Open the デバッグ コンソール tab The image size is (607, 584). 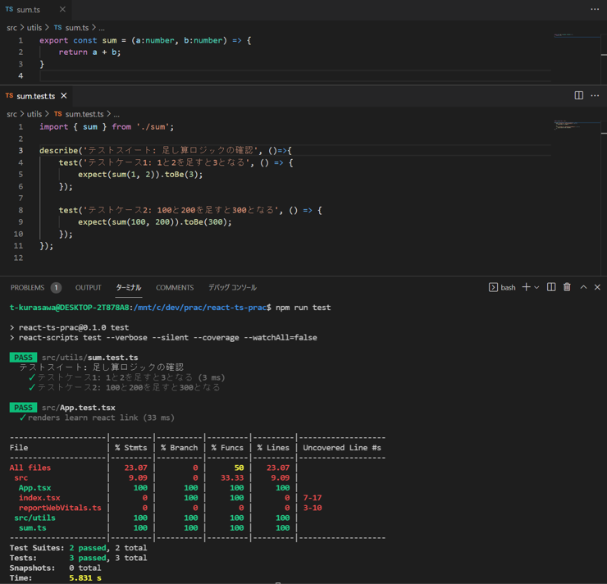click(x=232, y=288)
